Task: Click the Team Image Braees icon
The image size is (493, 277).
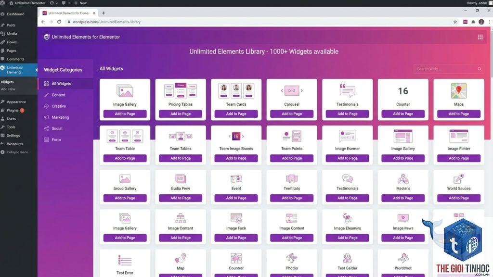Action: [x=236, y=136]
